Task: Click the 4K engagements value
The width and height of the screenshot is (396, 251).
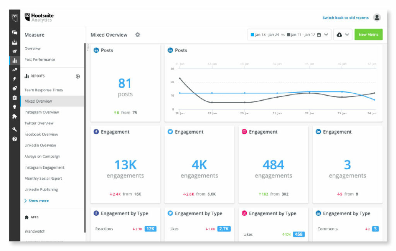Action: click(199, 165)
